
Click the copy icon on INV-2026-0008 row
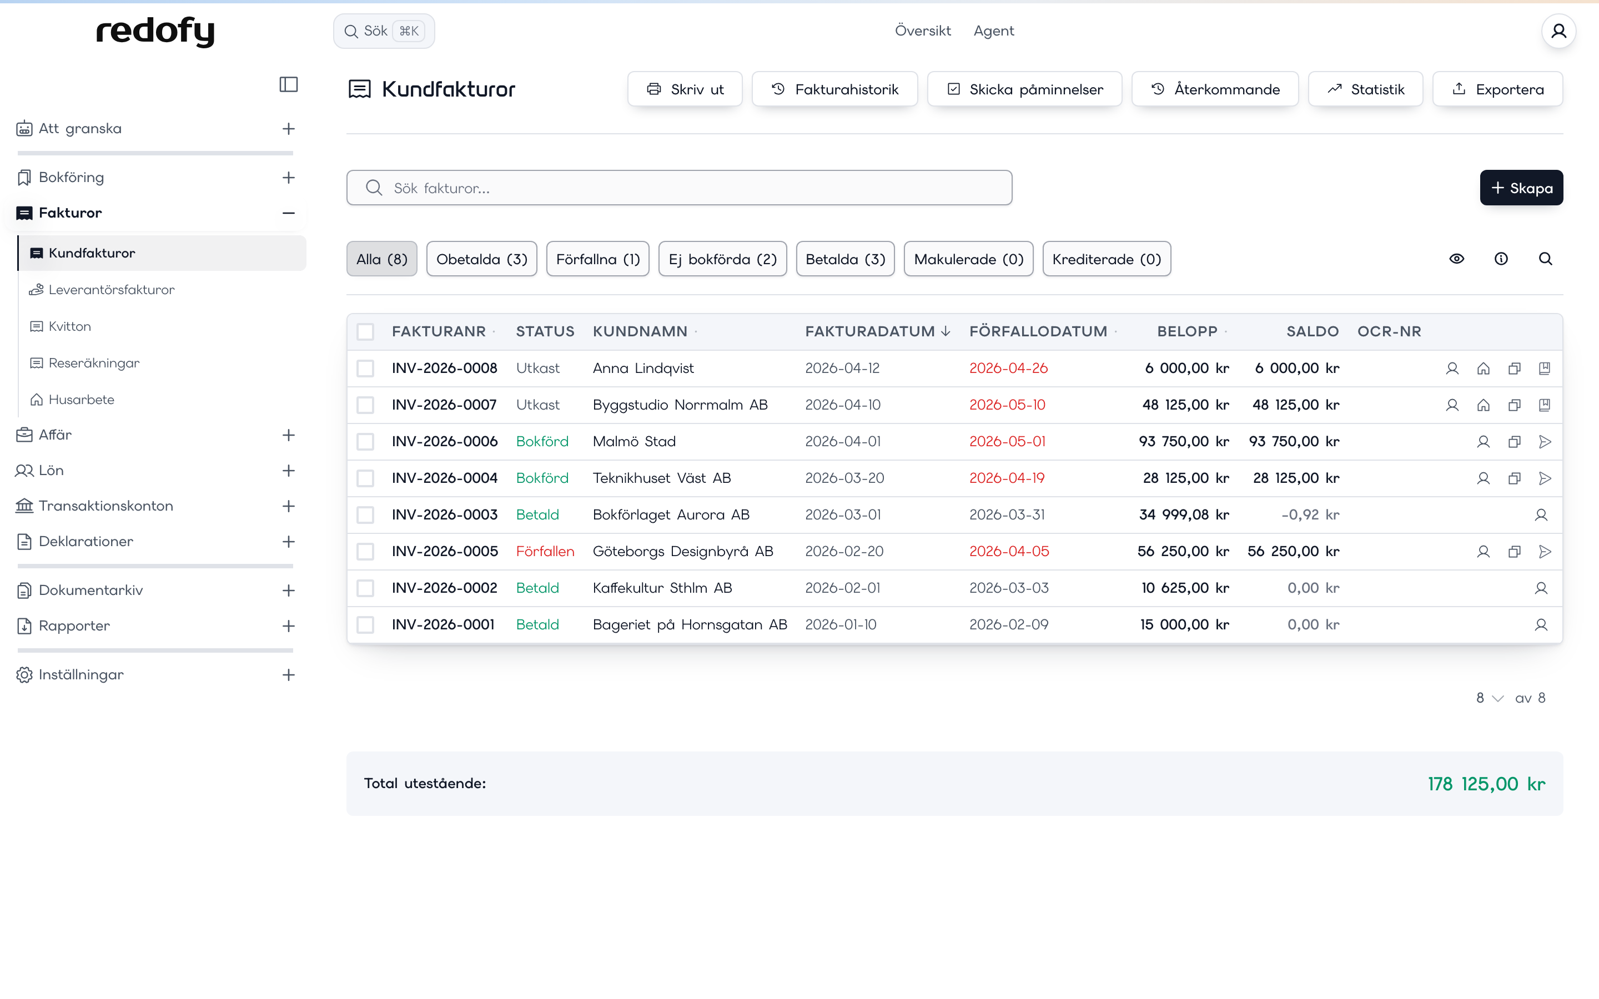1515,368
